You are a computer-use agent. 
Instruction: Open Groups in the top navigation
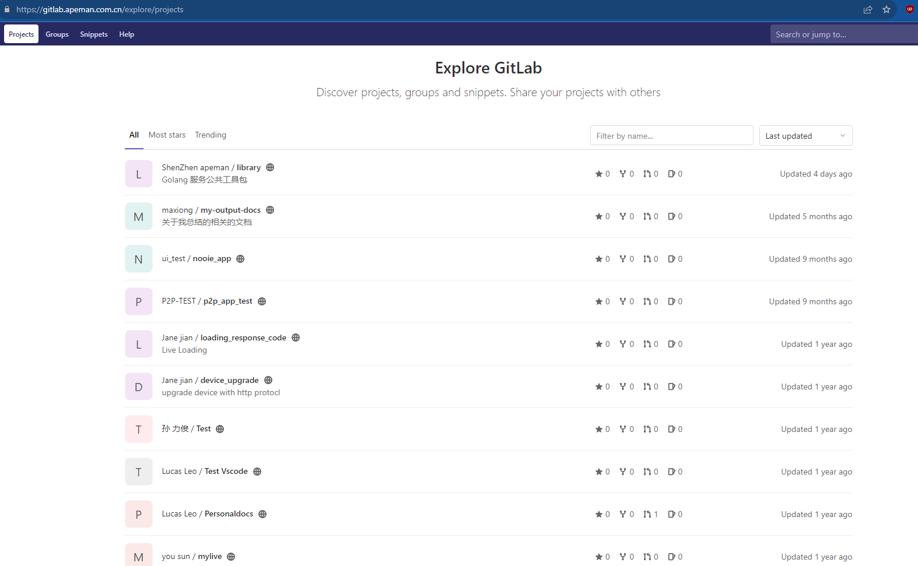tap(57, 34)
